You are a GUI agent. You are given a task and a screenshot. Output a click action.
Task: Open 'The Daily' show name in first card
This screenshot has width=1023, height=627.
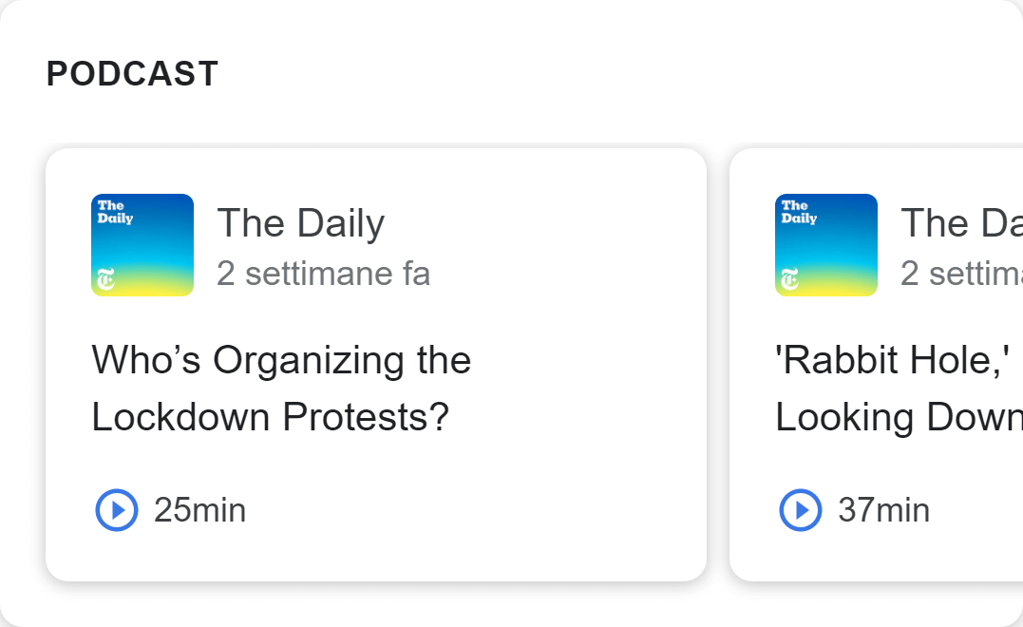point(301,223)
